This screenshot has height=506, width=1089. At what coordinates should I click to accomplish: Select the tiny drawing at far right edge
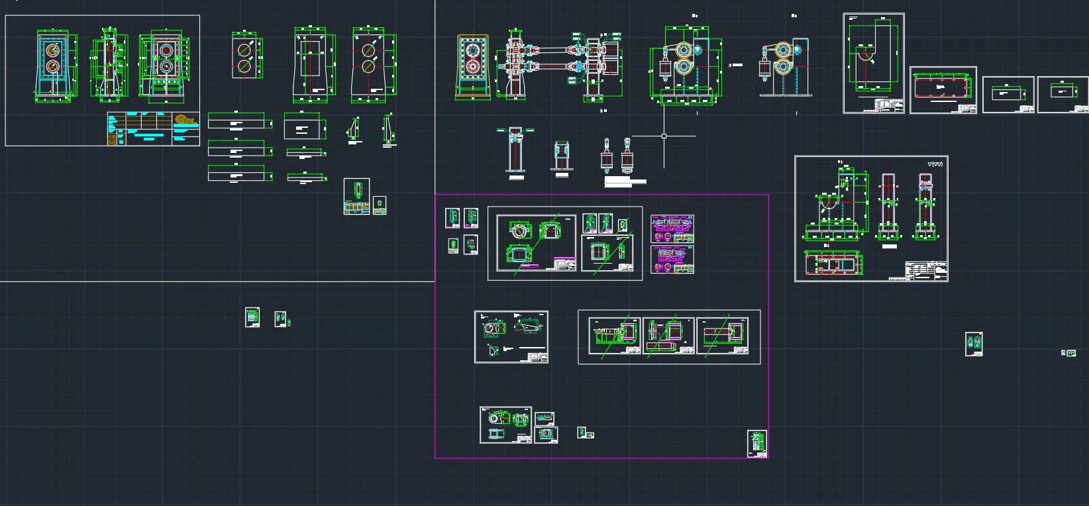coord(1068,353)
